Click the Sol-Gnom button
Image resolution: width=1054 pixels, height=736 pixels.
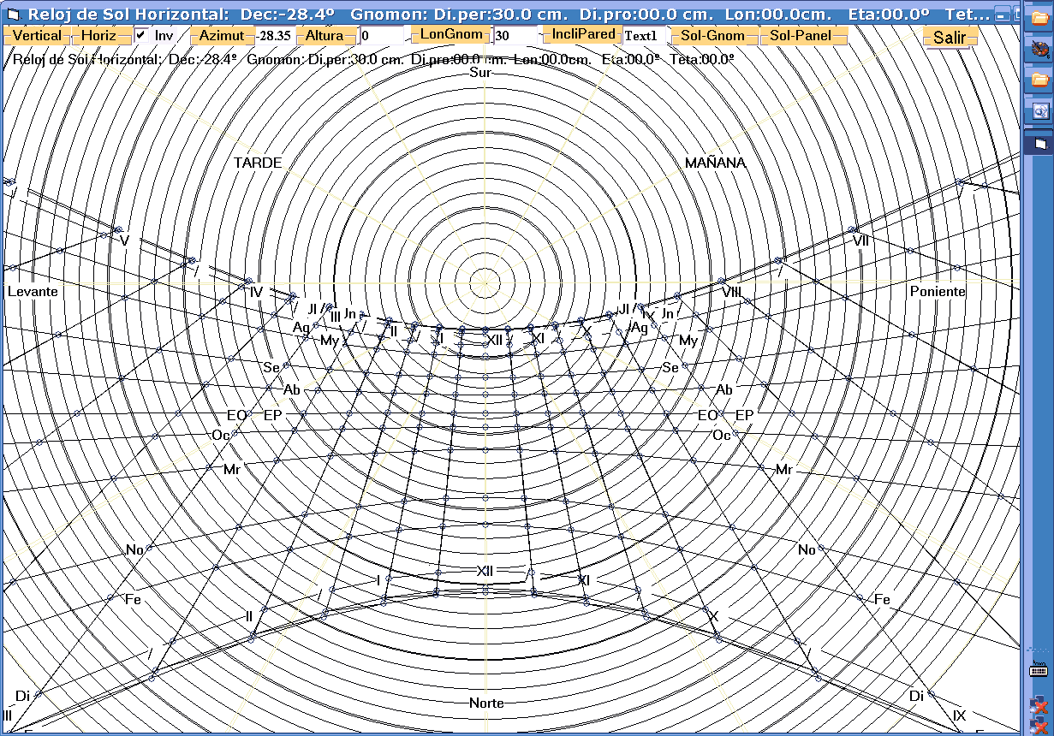coord(713,35)
